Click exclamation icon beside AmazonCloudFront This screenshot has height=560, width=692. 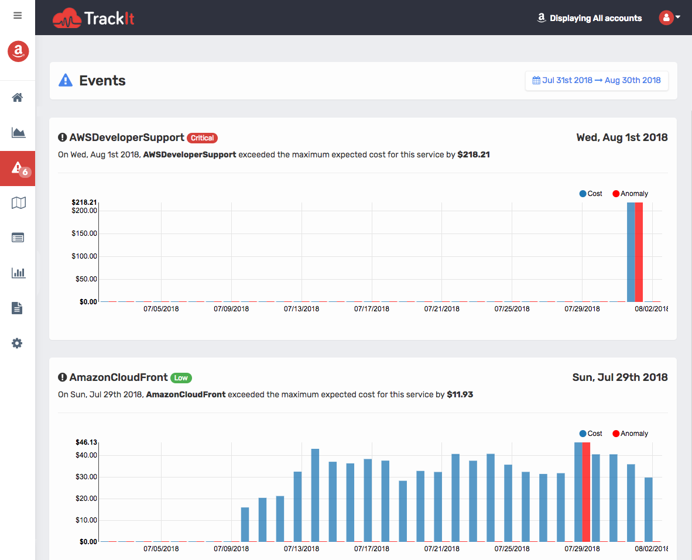[x=62, y=377]
